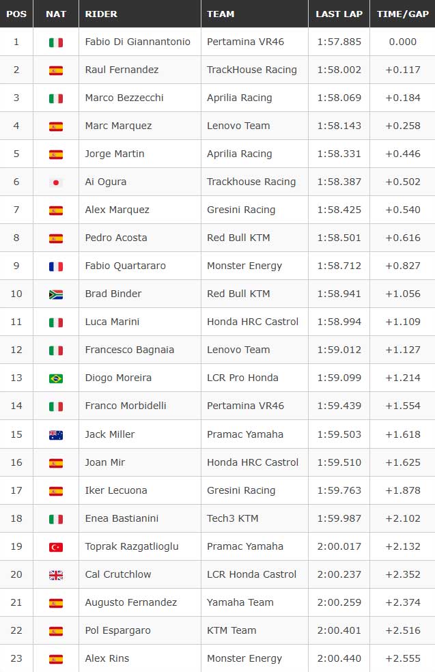Click the Australian flag beside Jack Miller
The image size is (435, 672).
(56, 435)
